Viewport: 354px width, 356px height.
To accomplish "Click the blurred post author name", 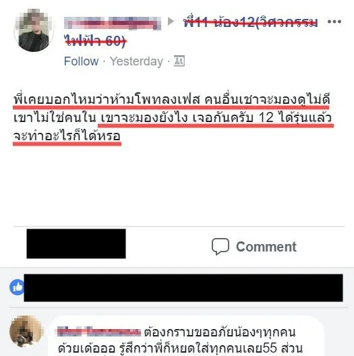I will pos(113,23).
